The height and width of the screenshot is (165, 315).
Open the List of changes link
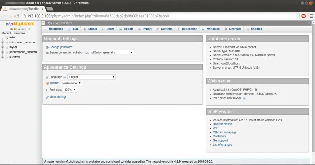click(222, 145)
